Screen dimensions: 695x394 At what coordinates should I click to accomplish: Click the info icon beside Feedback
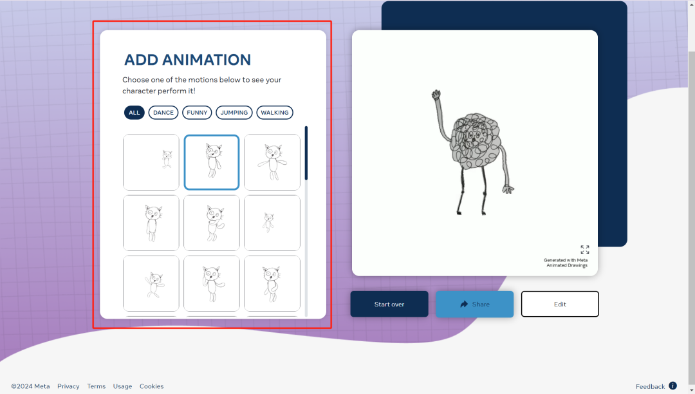tap(672, 386)
